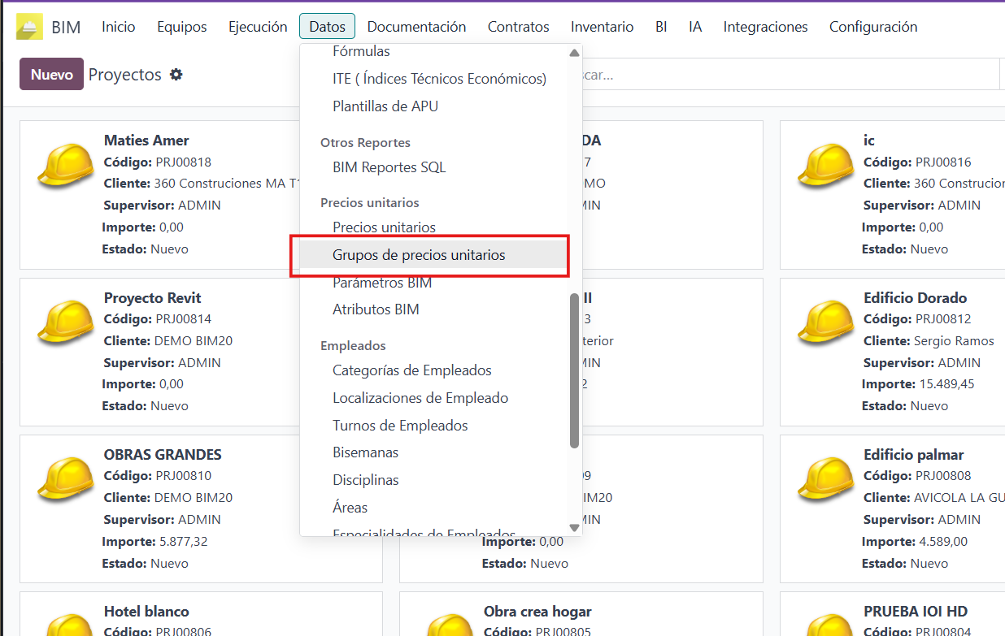The image size is (1005, 636).
Task: Click the helmet icon on the ic project
Action: [826, 165]
